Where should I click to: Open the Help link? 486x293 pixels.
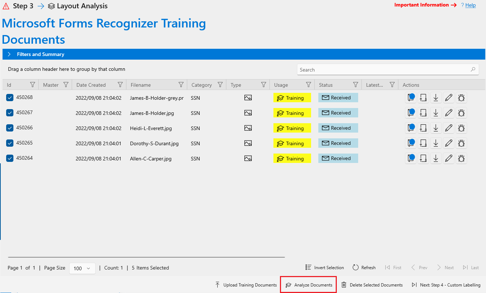pos(470,5)
